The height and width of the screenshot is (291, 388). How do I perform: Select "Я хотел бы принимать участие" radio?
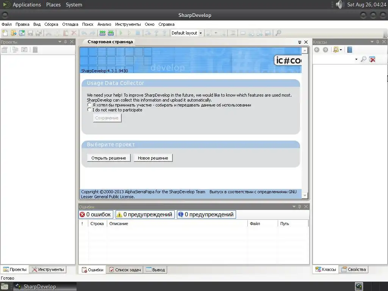89,105
